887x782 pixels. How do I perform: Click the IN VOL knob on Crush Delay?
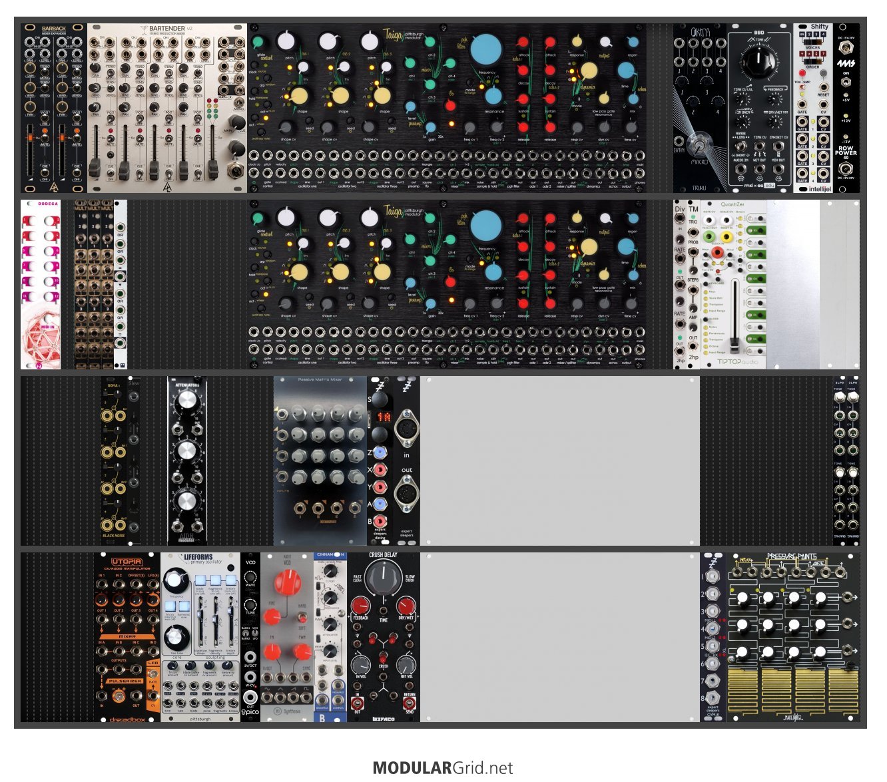click(x=360, y=664)
